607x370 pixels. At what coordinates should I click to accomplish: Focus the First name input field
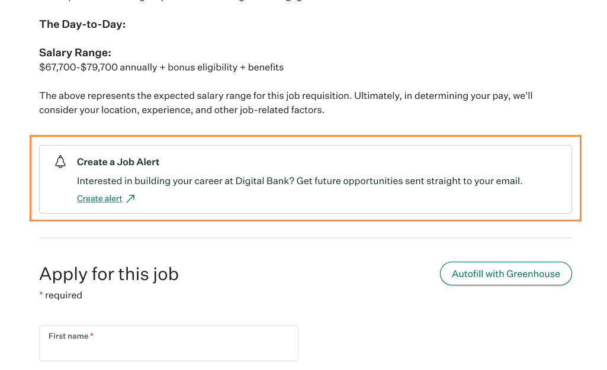168,343
